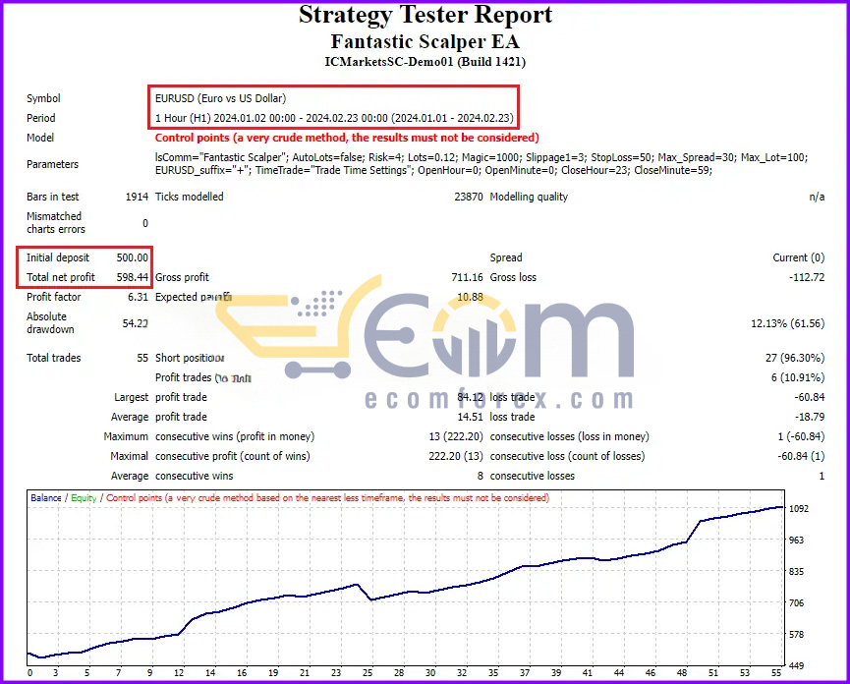Viewport: 850px width, 684px height.
Task: Click the red Control points model warning
Action: pyautogui.click(x=347, y=138)
